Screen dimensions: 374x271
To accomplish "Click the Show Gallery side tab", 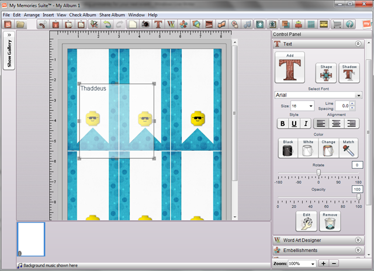I will coord(9,51).
